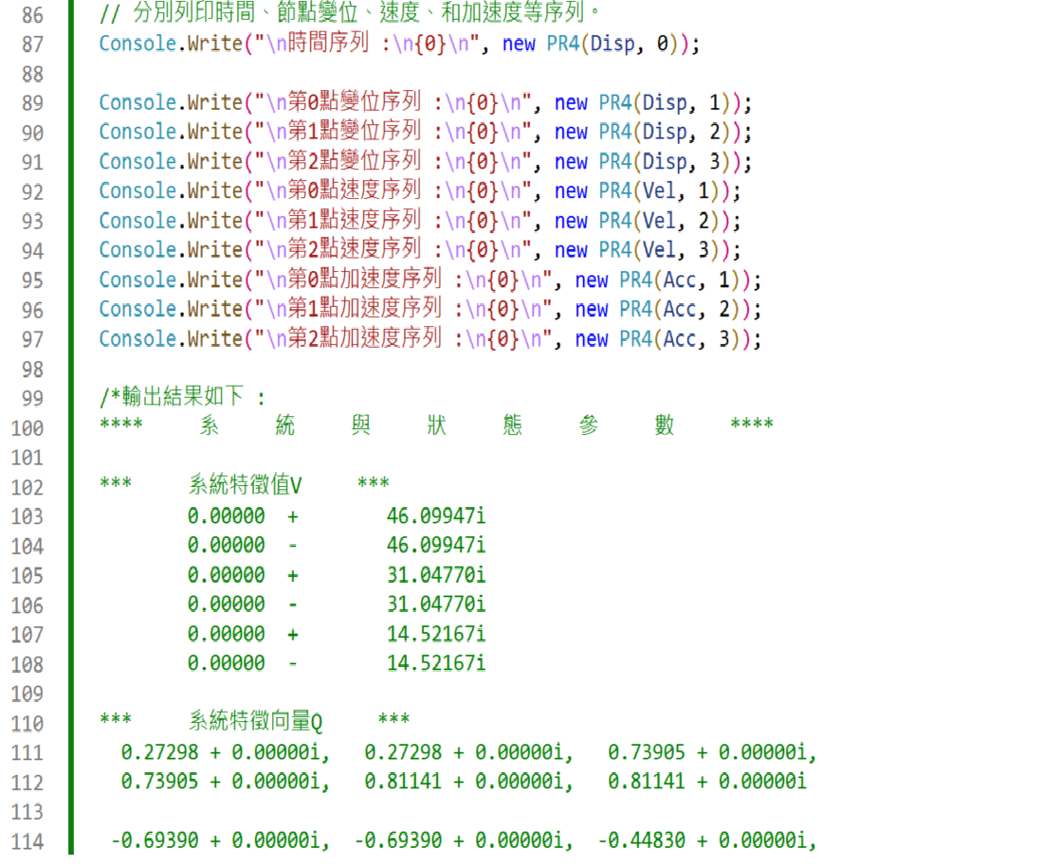
Task: Click -0.44830 value on line 114
Action: point(642,841)
